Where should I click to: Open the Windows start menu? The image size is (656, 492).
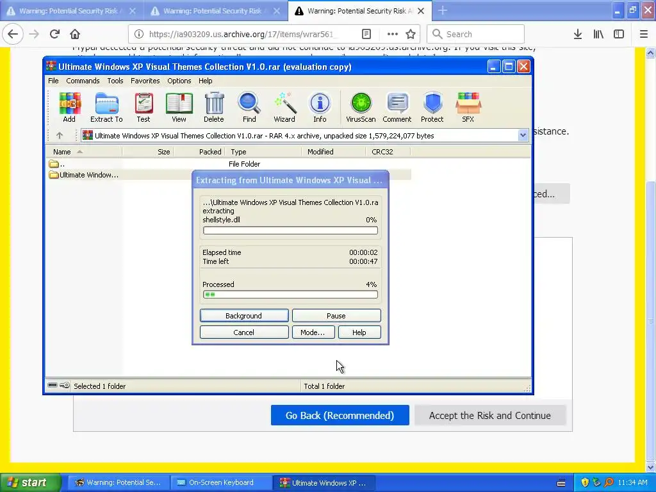click(30, 482)
